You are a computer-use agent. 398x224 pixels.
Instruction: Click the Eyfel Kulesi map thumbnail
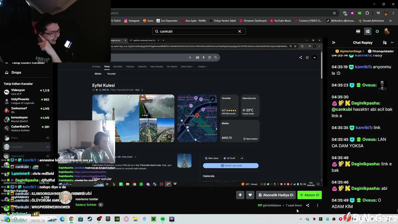point(197,118)
